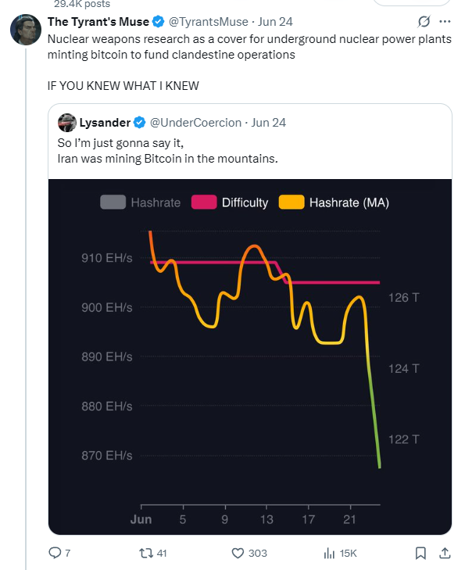The width and height of the screenshot is (465, 570).
Task: Toggle the Hashrate (MA) legend entry
Action: pyautogui.click(x=334, y=202)
